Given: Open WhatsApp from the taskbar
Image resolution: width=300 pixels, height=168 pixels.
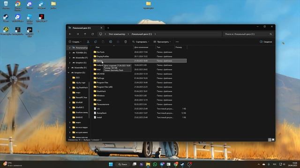Looking at the screenshot, I should 155,164.
